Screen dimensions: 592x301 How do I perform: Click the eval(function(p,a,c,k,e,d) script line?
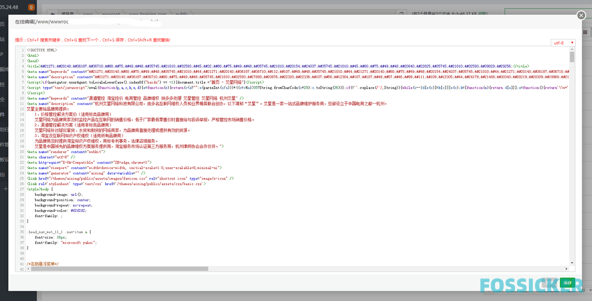pyautogui.click(x=298, y=88)
